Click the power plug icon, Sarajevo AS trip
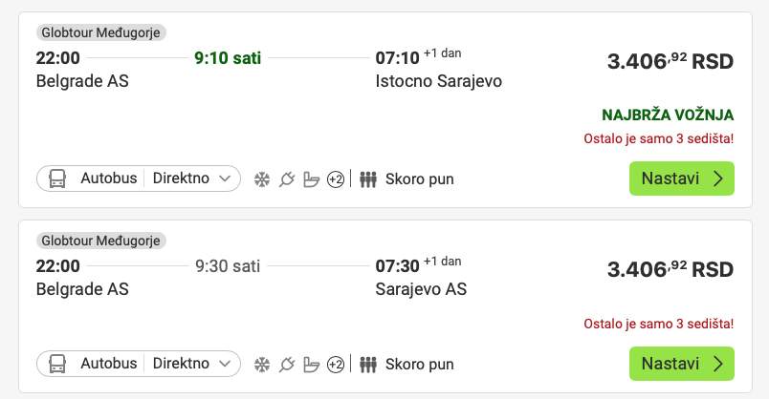The image size is (769, 399). coord(286,364)
